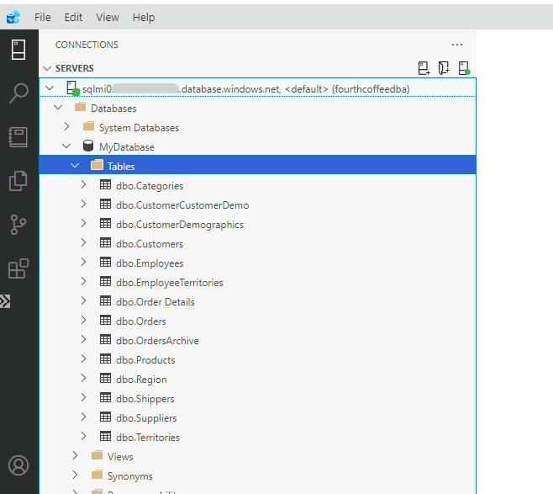Select the dbo.Products table name
Viewport: 553px width, 494px height.
click(145, 360)
